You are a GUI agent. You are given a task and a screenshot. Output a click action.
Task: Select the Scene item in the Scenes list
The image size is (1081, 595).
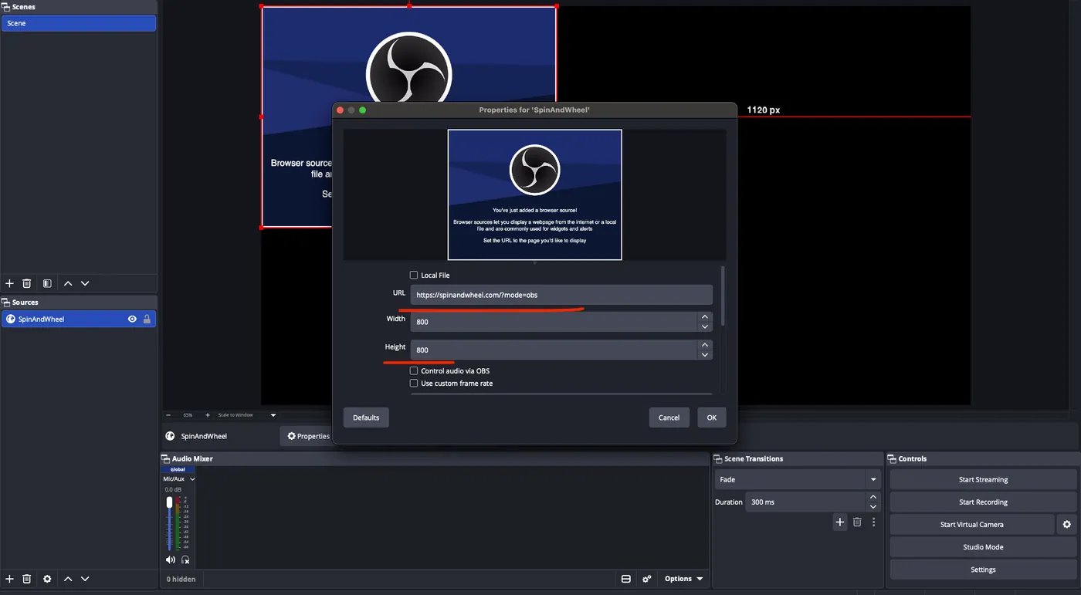(x=79, y=23)
